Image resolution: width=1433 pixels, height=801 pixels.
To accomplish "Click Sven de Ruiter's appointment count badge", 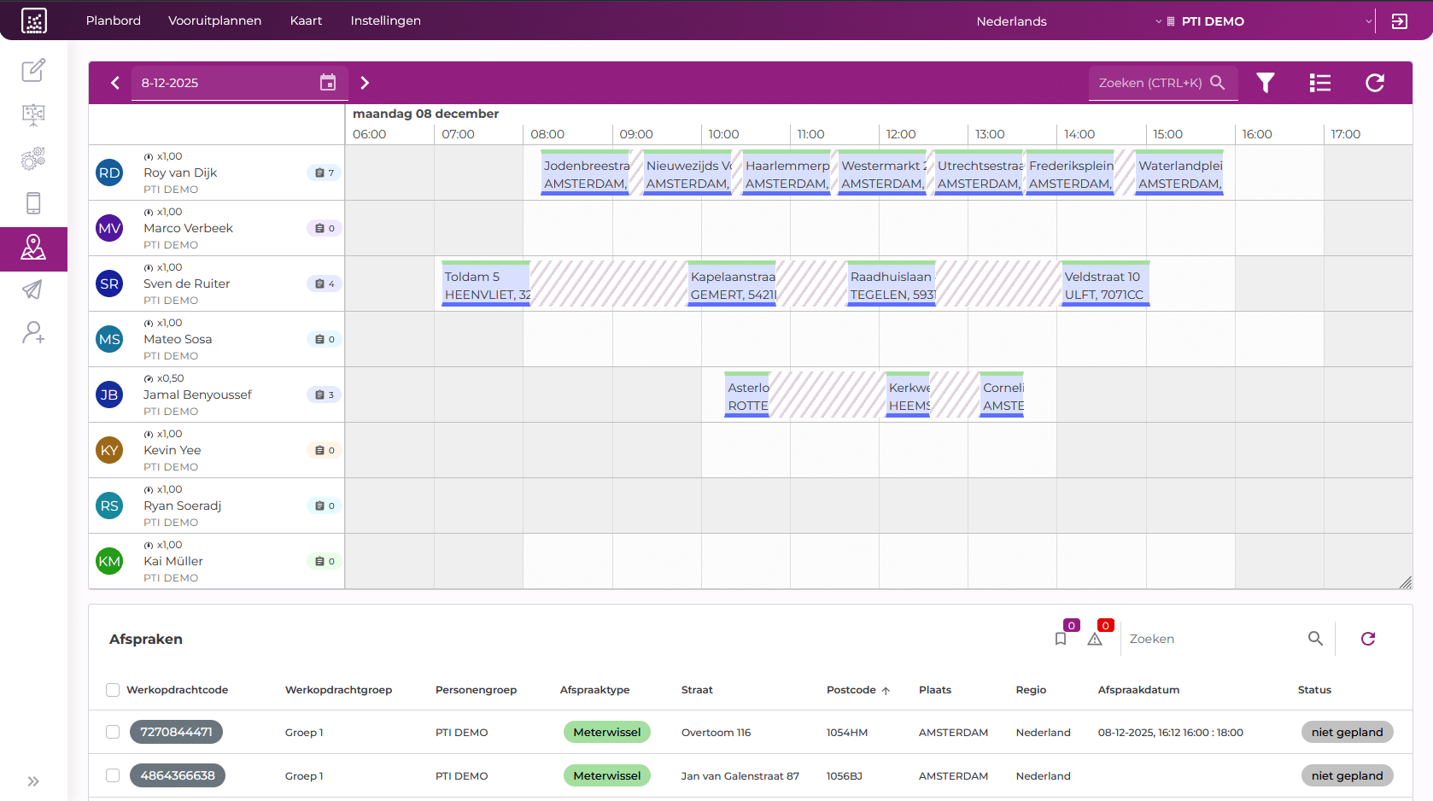I will coord(325,284).
